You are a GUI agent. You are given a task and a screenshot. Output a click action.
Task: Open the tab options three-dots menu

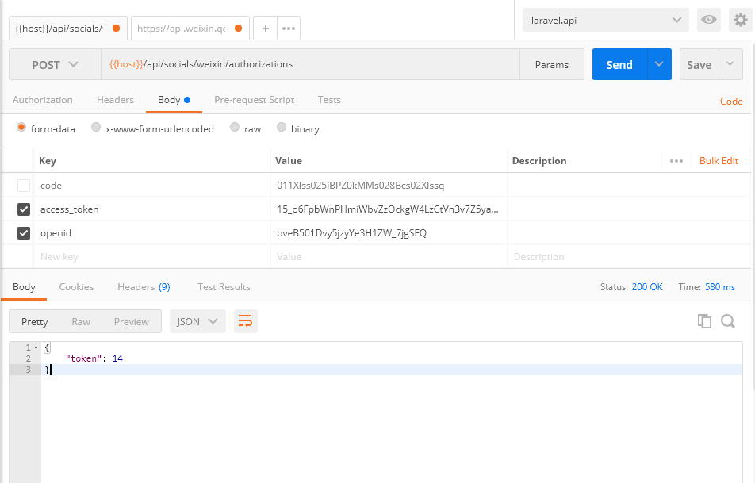[x=288, y=28]
